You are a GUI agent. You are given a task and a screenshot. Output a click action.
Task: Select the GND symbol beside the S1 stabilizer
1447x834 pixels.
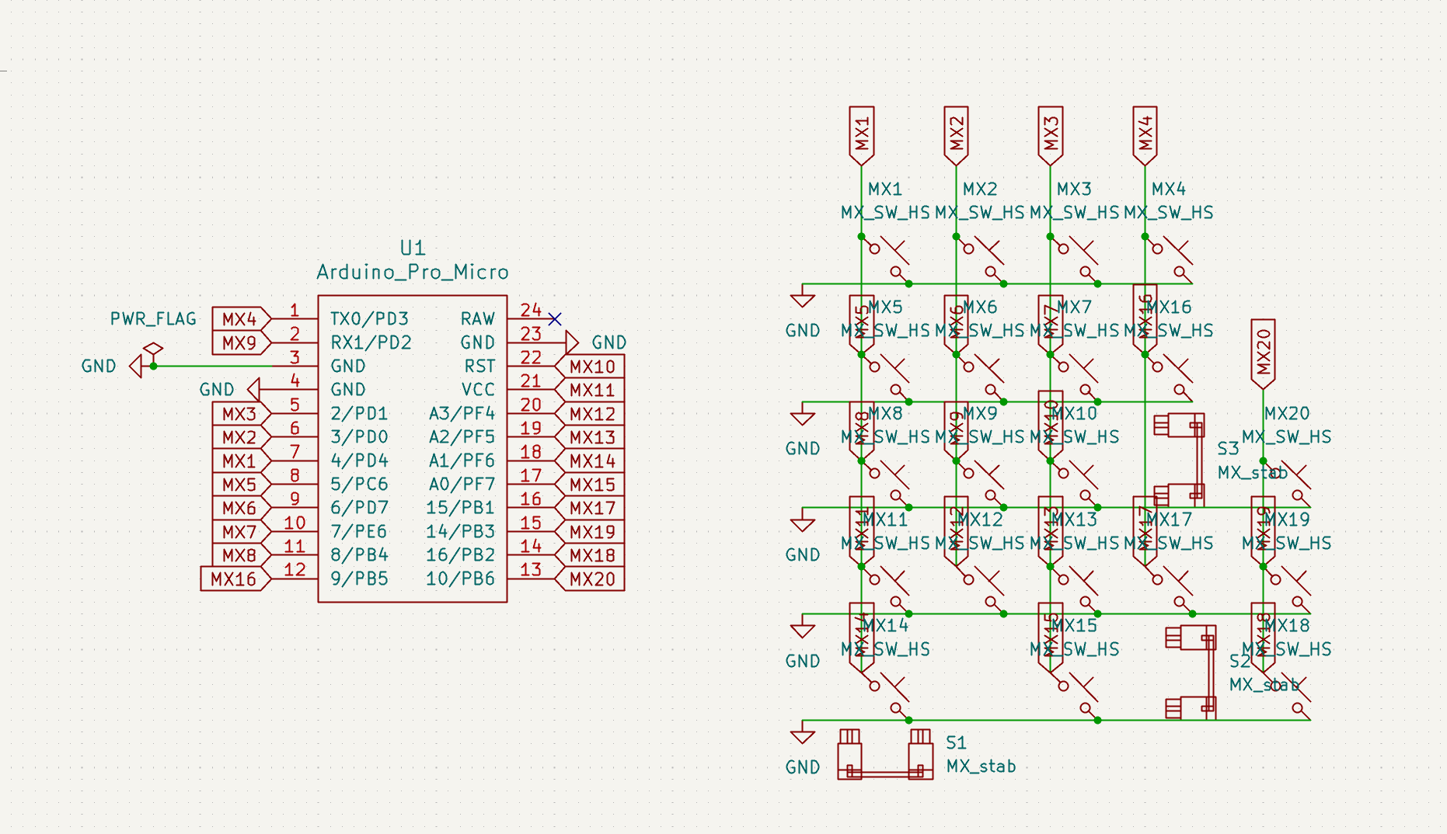(802, 735)
